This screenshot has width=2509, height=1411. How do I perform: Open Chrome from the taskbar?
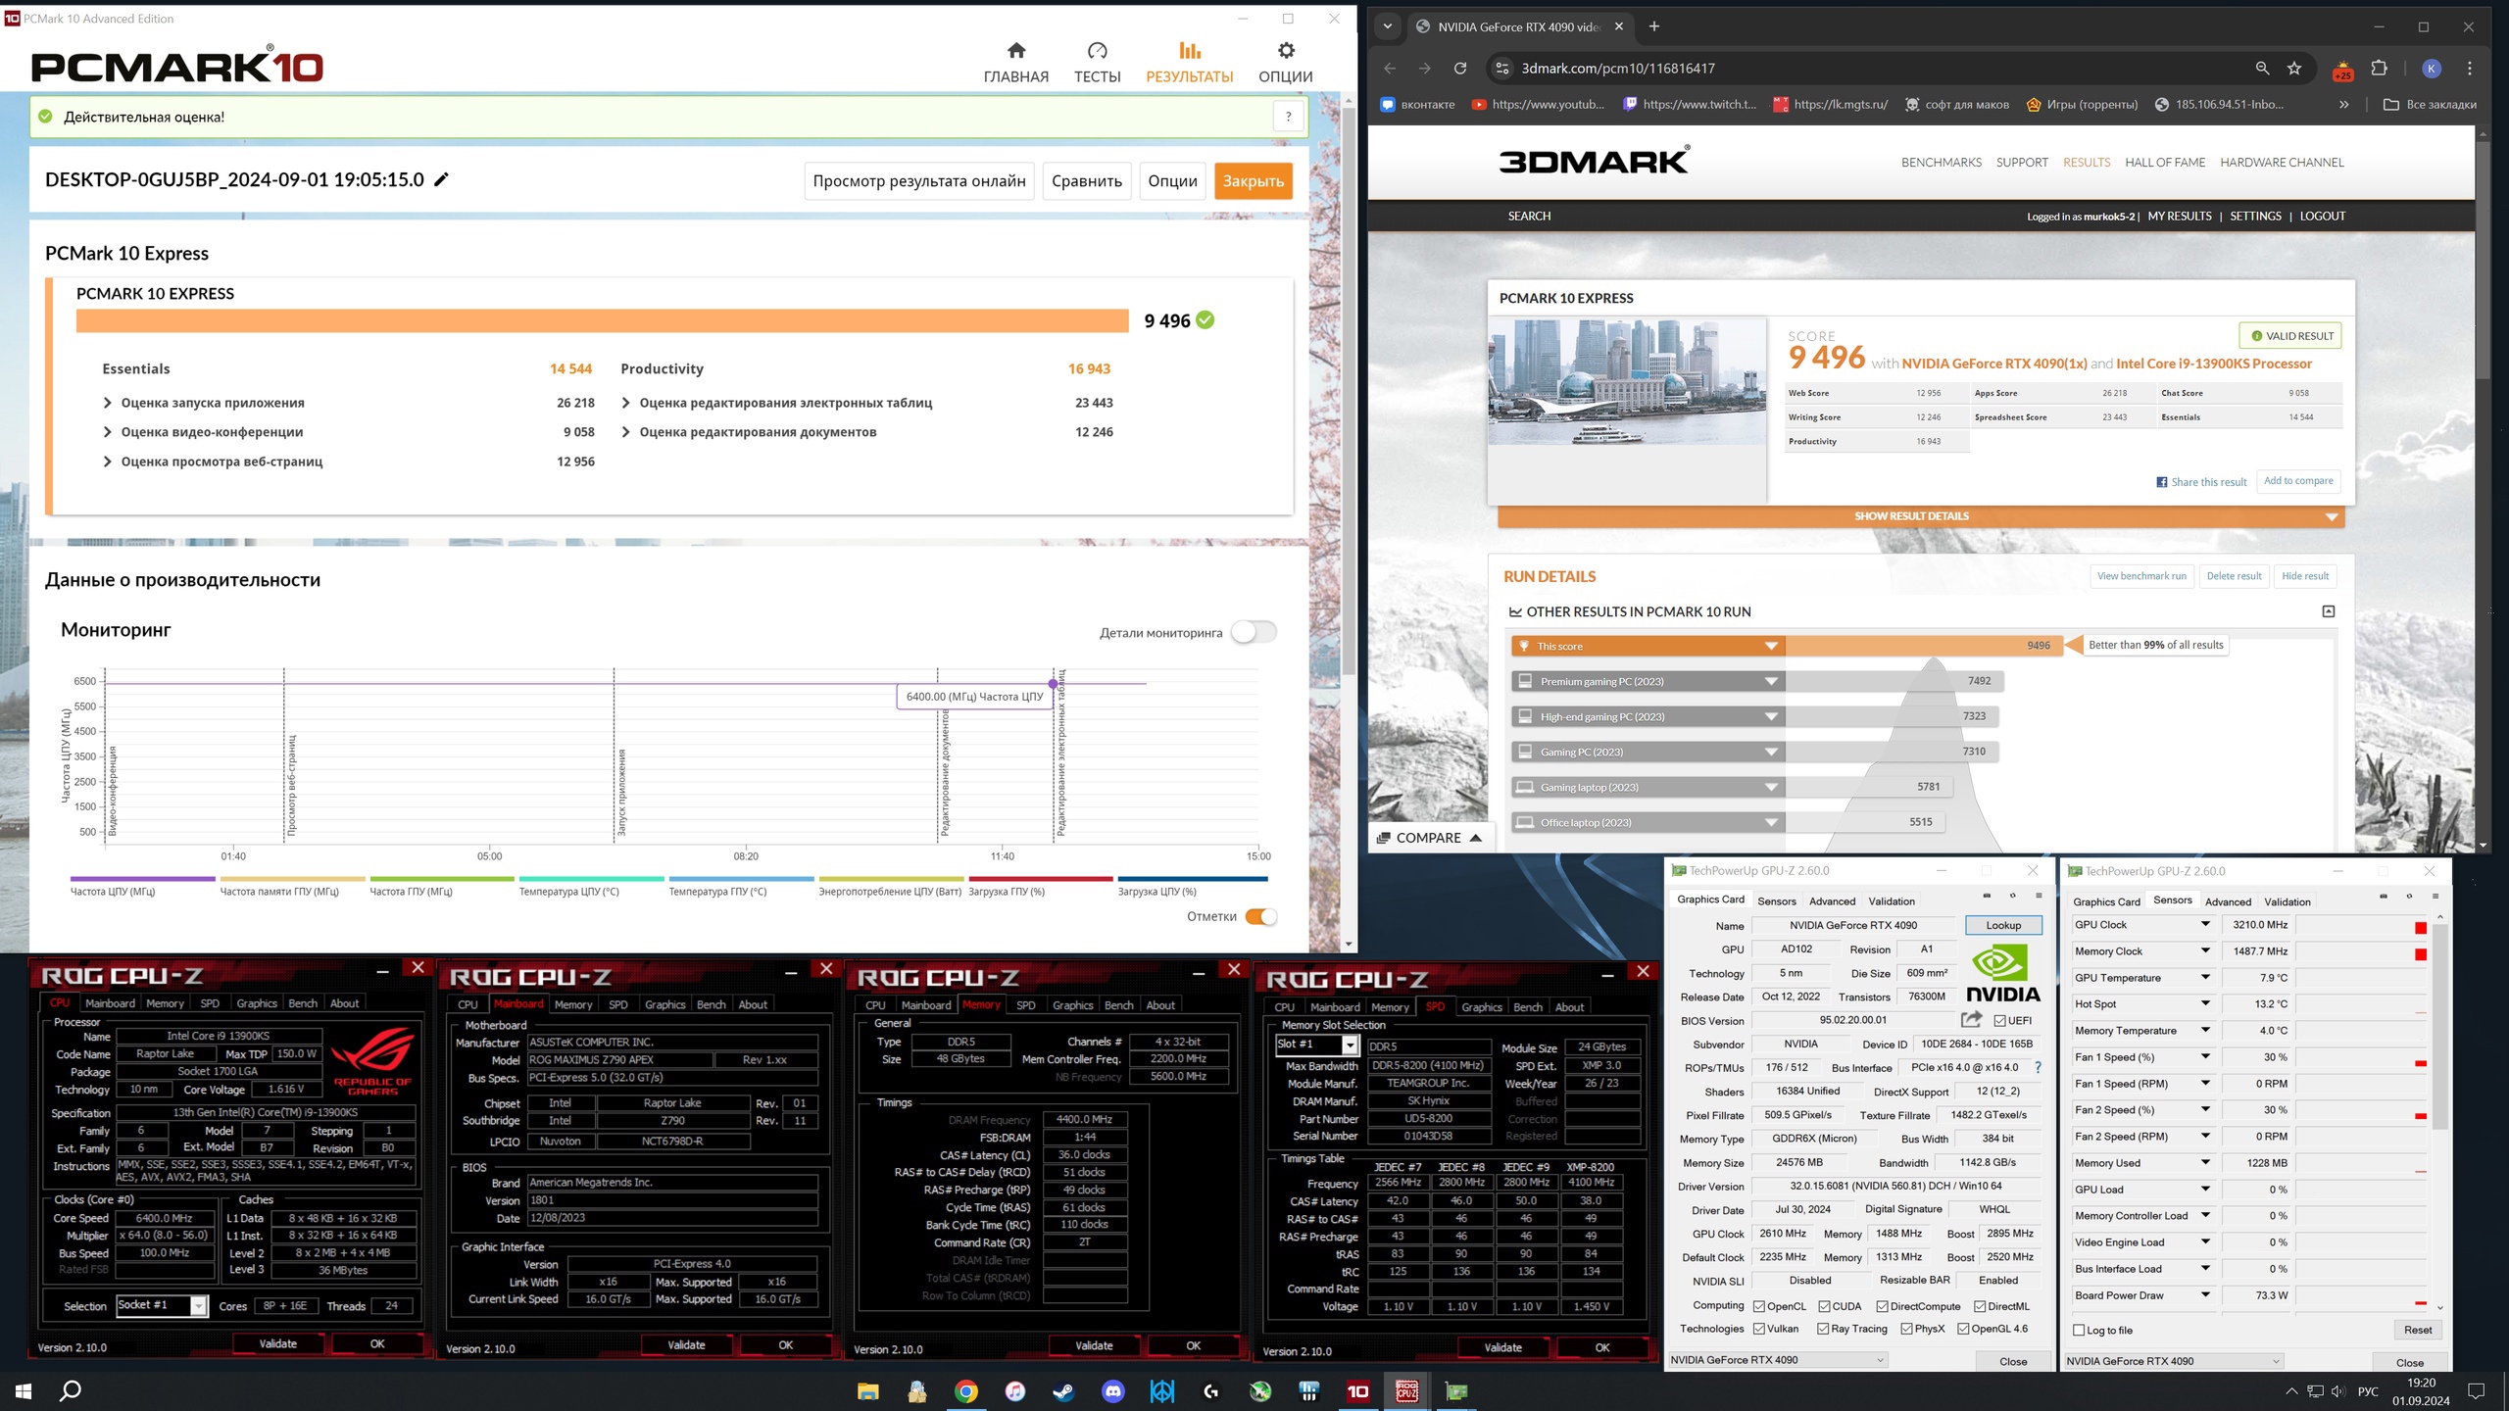pyautogui.click(x=966, y=1391)
